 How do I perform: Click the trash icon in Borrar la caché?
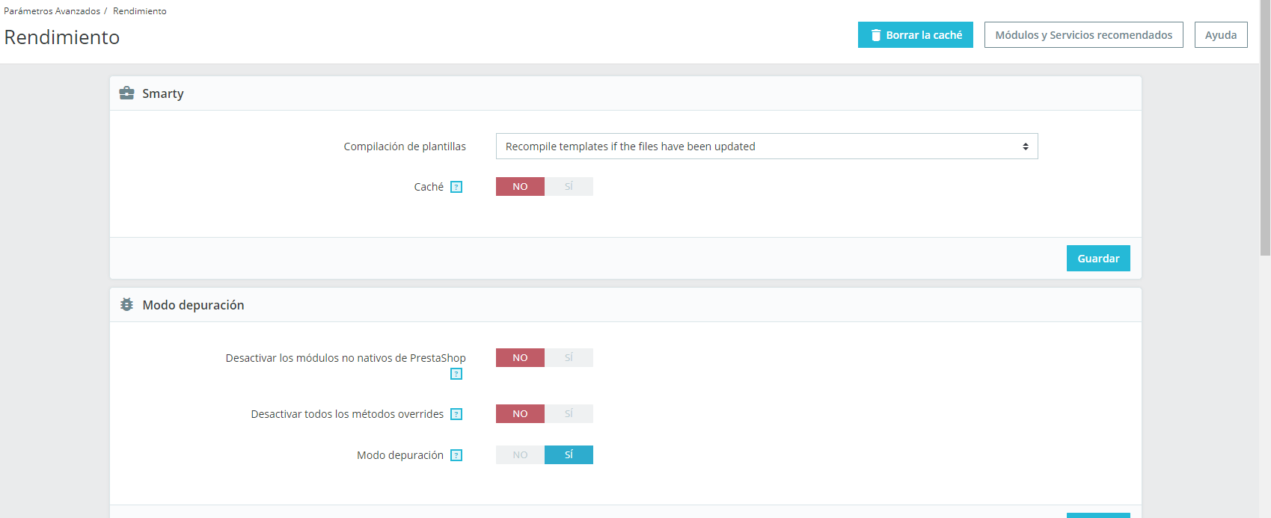point(876,35)
